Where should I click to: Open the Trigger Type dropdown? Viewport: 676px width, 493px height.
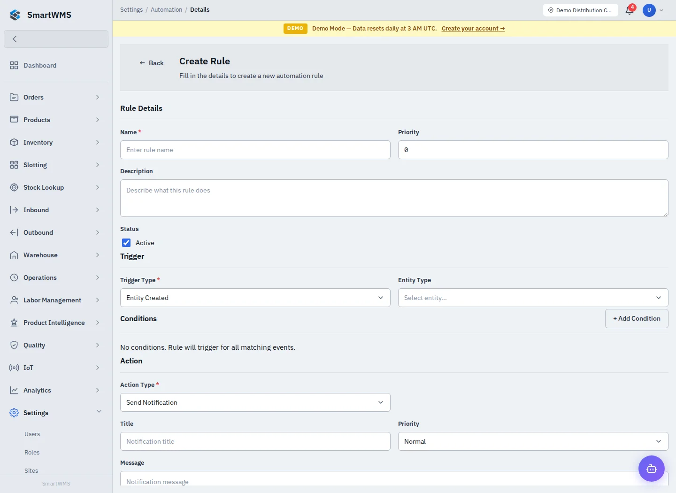click(x=255, y=298)
